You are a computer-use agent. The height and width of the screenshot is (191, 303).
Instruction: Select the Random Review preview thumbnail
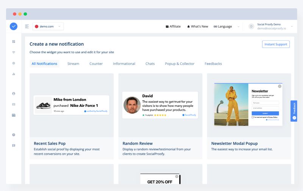[x=160, y=105]
